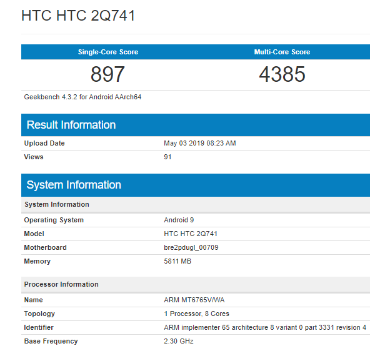Click the gray System Information subheader row
This screenshot has width=380, height=351.
pyautogui.click(x=196, y=204)
